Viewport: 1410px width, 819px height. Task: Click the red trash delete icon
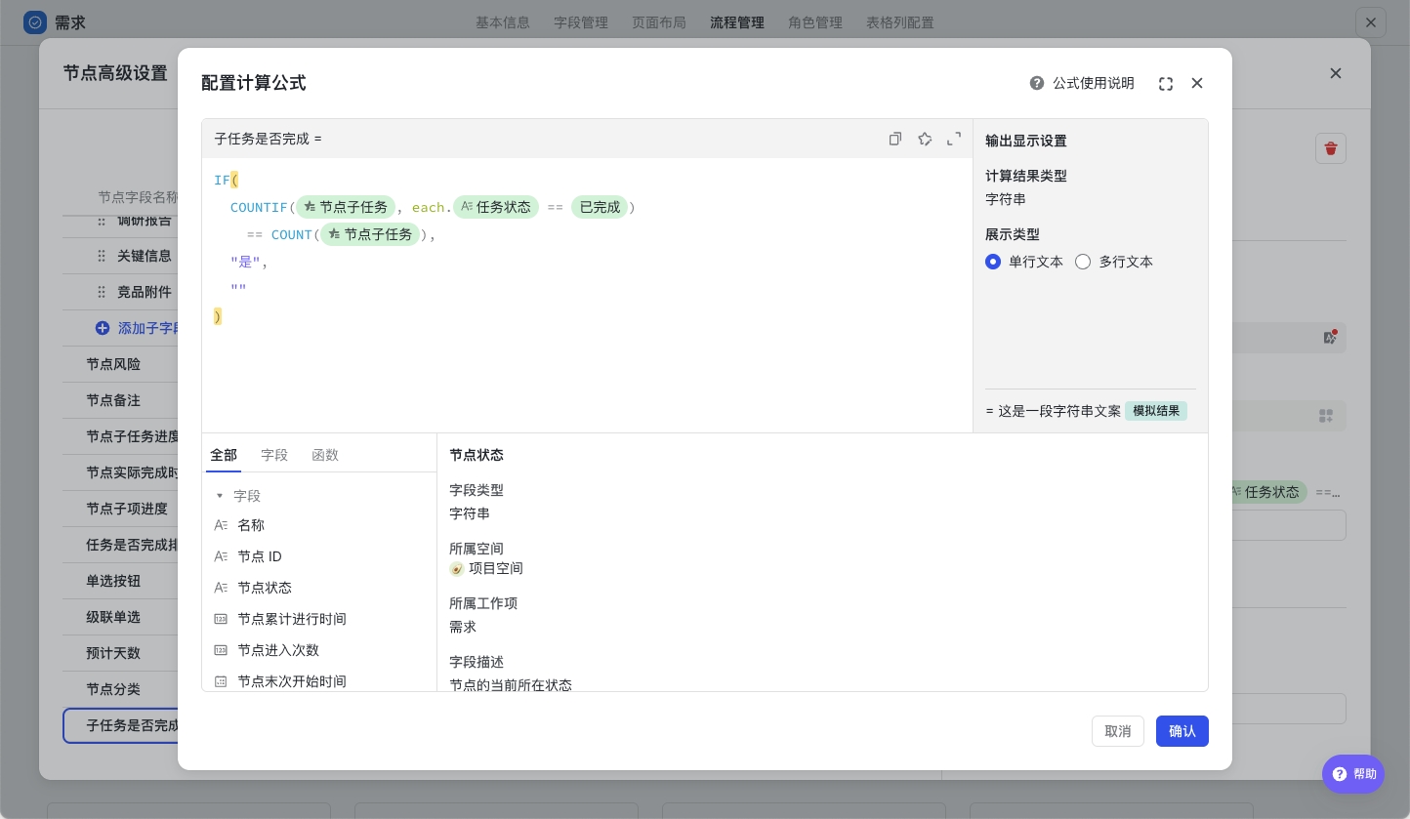[1331, 148]
